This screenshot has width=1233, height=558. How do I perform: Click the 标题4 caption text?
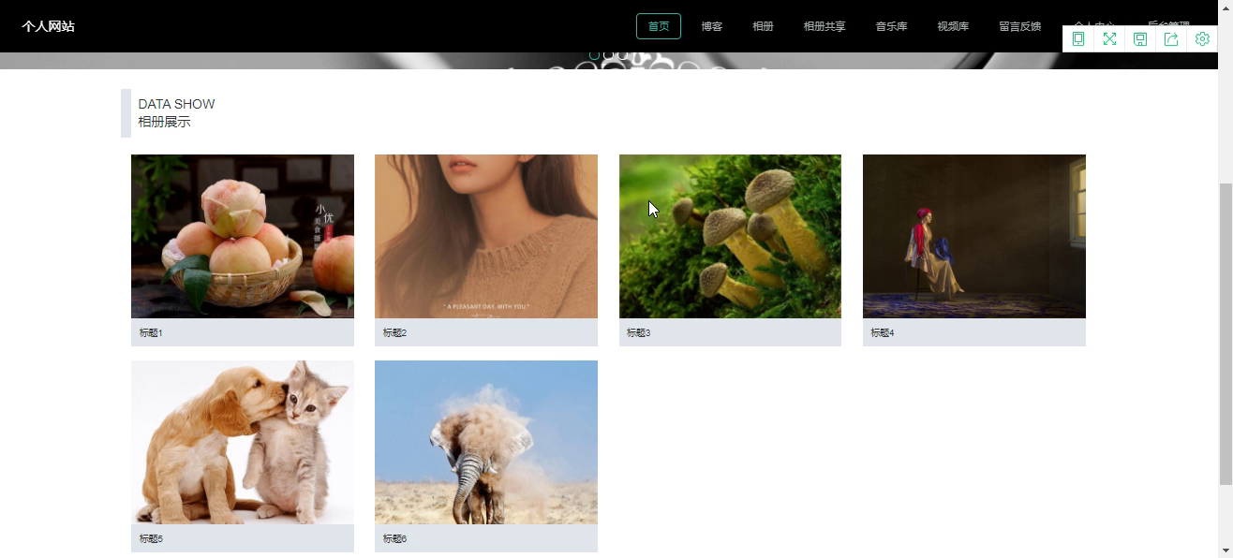883,332
